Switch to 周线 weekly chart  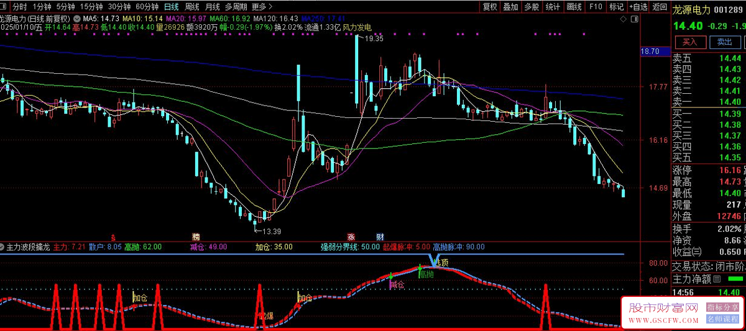coord(192,7)
